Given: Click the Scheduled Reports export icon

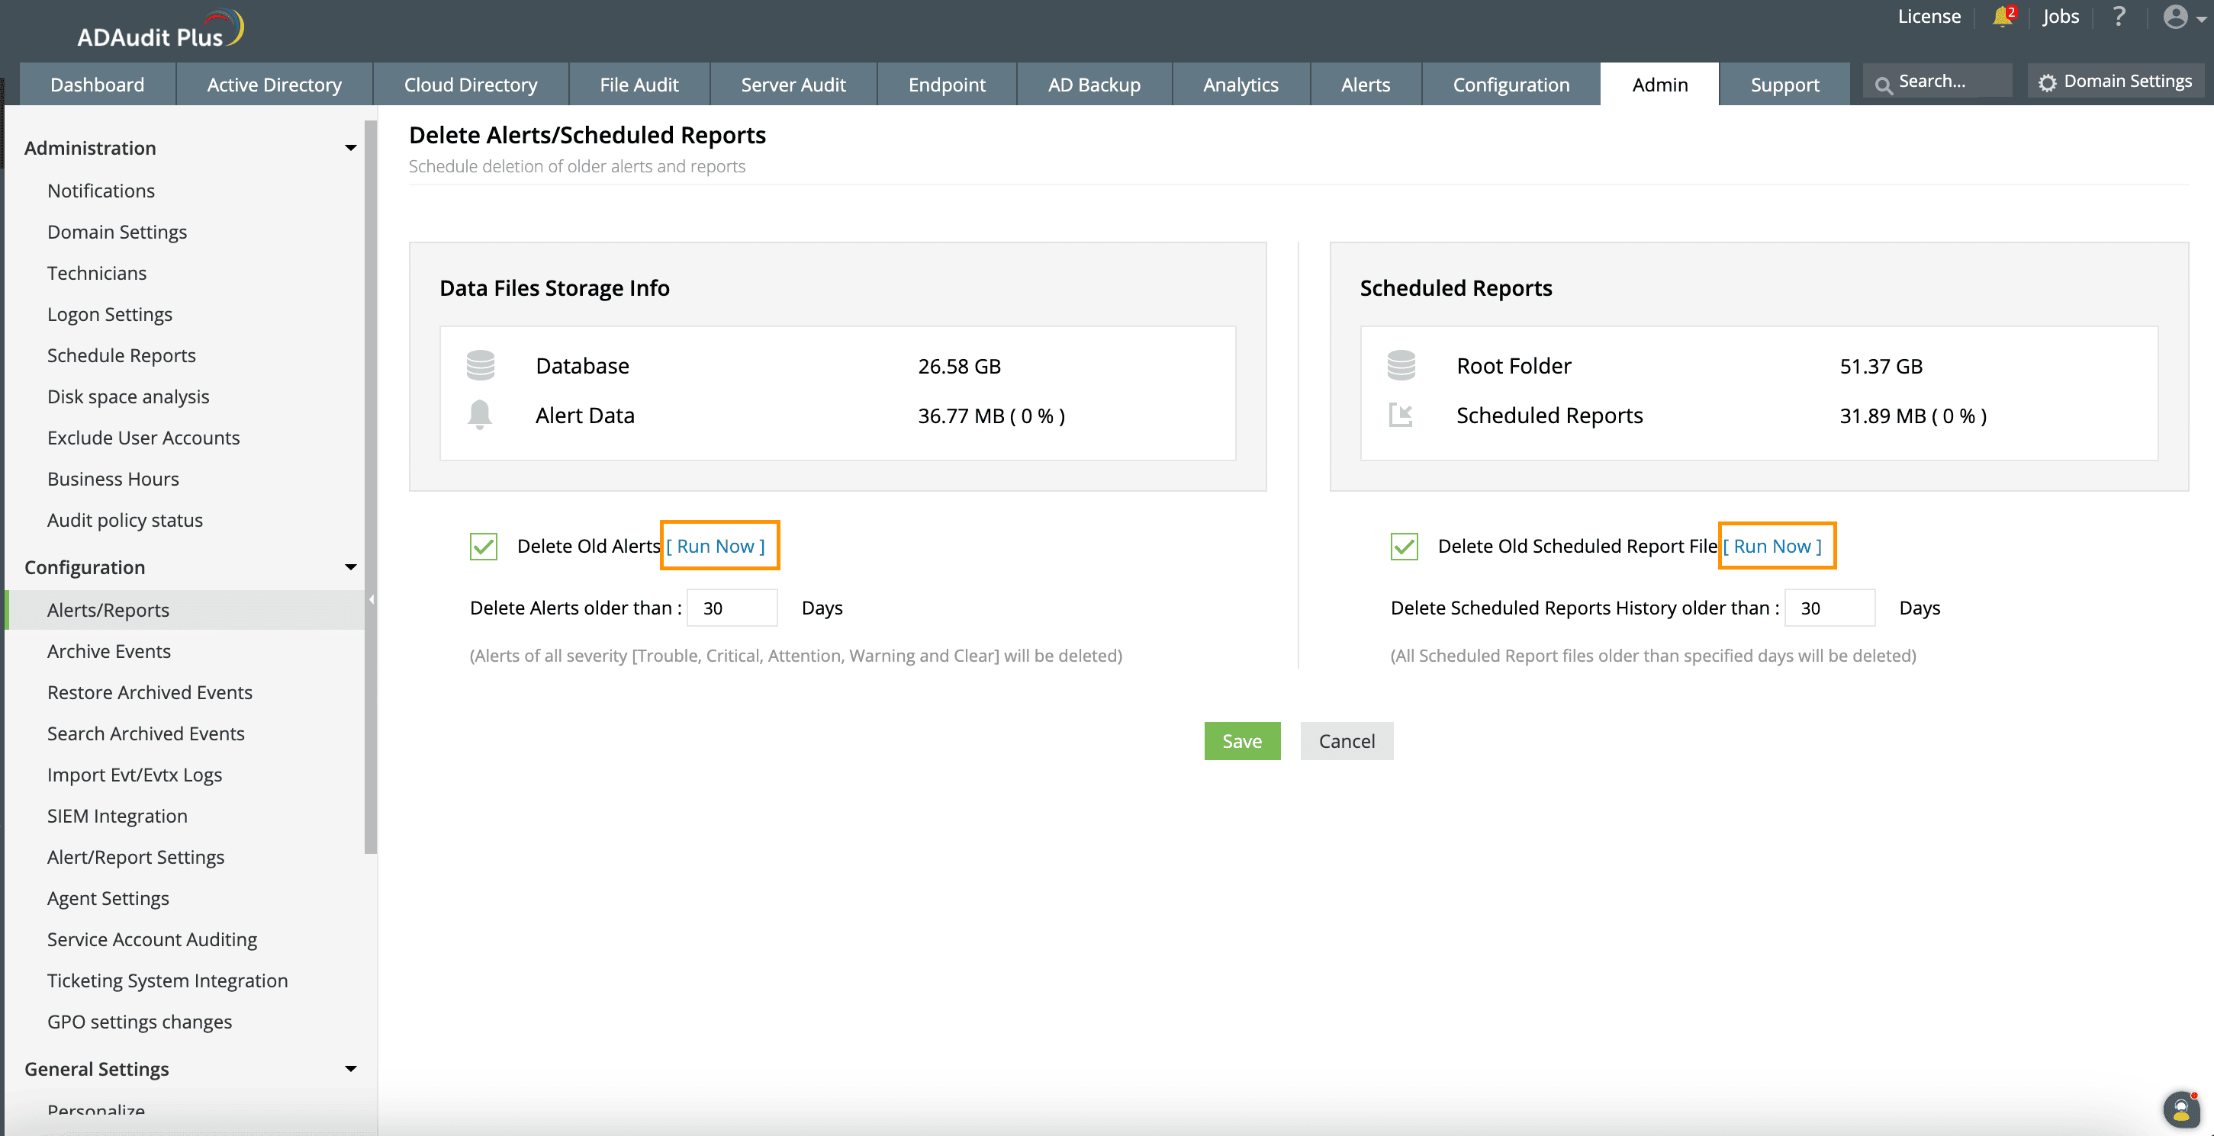Looking at the screenshot, I should point(1401,416).
